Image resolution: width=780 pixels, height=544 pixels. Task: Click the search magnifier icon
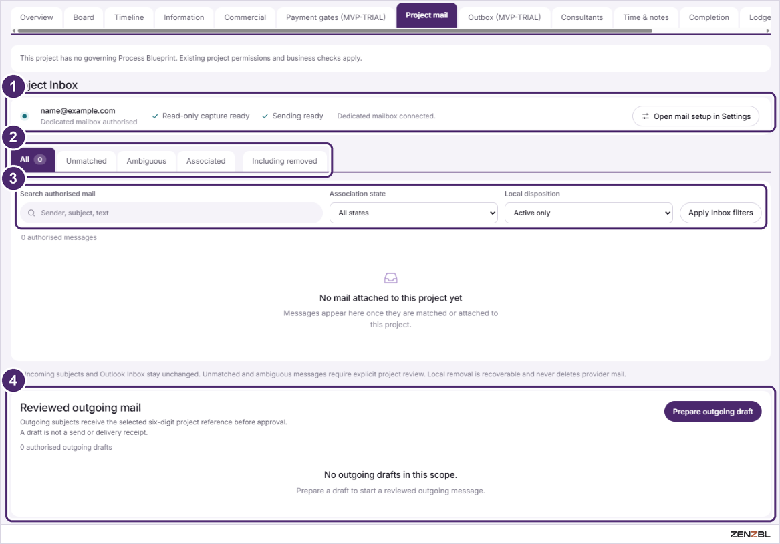pos(31,213)
